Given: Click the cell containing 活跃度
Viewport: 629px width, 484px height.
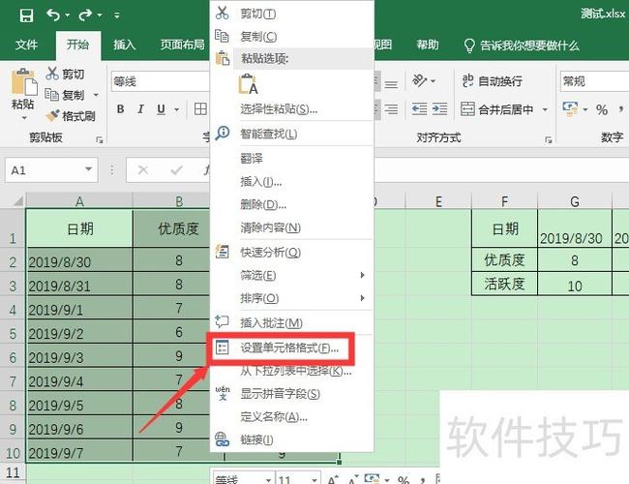Looking at the screenshot, I should click(x=504, y=285).
